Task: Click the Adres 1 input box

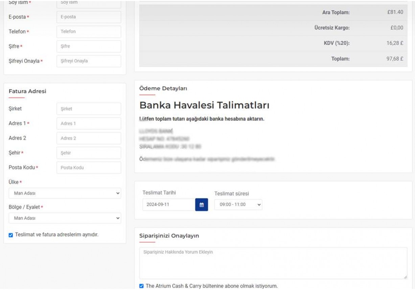Action: [x=89, y=124]
